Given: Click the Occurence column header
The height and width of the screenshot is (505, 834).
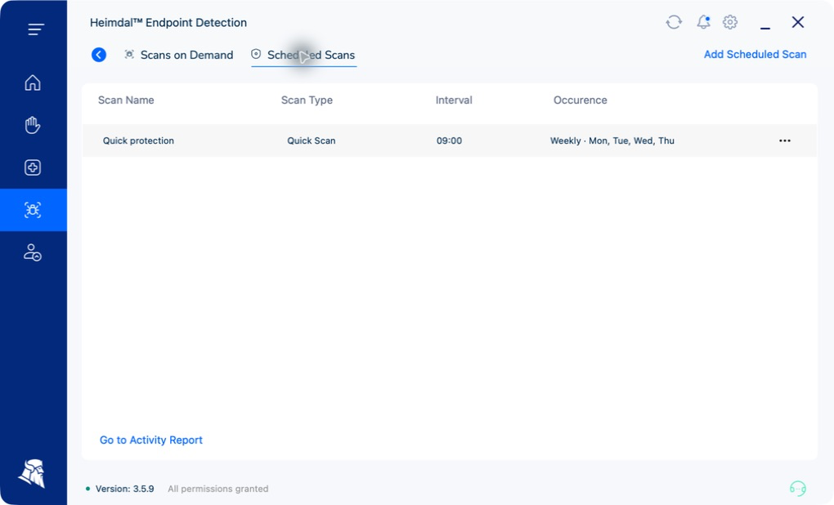Looking at the screenshot, I should 581,100.
